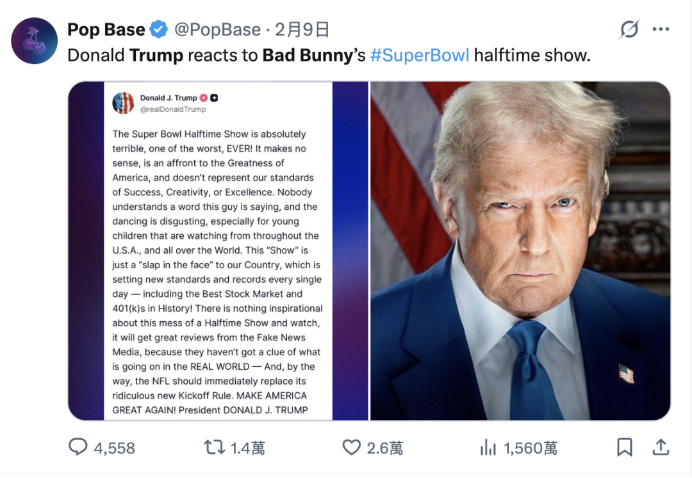Open the #SuperBowl hashtag
The image size is (692, 478).
[x=419, y=55]
